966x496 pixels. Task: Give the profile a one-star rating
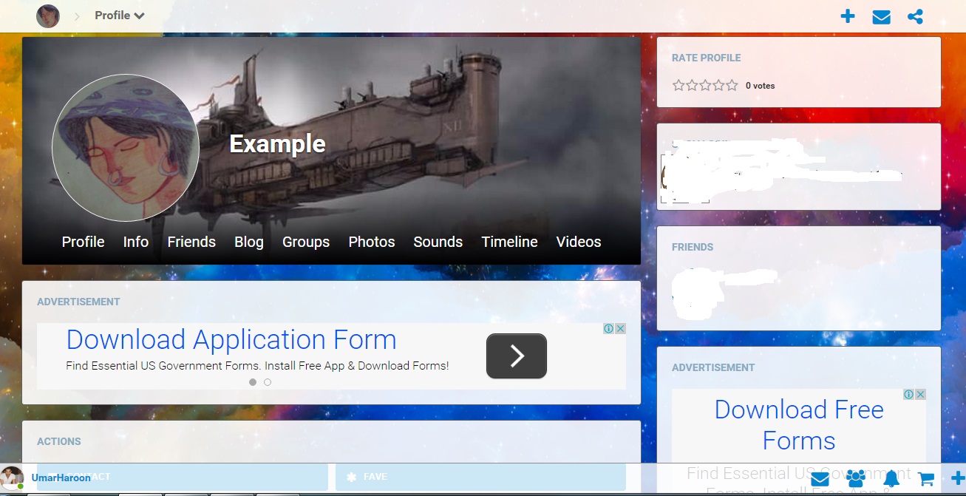(x=678, y=86)
